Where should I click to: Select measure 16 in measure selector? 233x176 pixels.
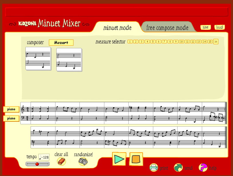216,42
